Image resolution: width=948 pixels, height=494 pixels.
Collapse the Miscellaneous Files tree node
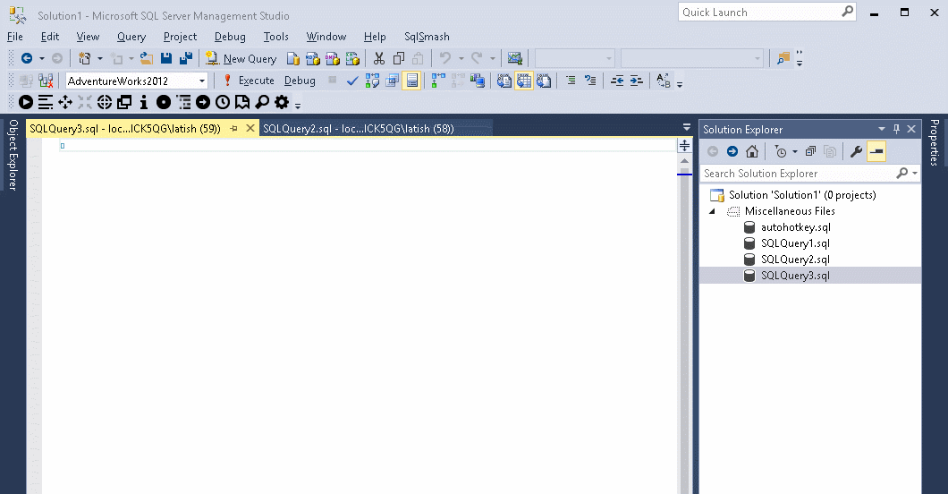(x=712, y=211)
